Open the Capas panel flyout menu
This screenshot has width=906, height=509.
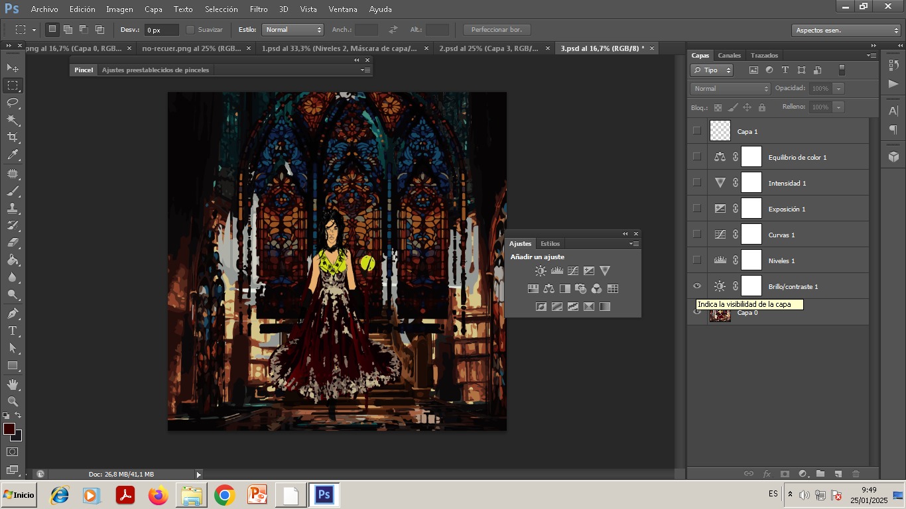pyautogui.click(x=872, y=56)
